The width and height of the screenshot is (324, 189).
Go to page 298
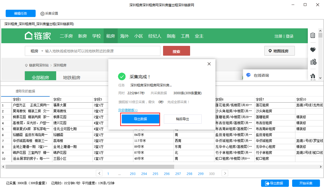pyautogui.click(x=189, y=174)
